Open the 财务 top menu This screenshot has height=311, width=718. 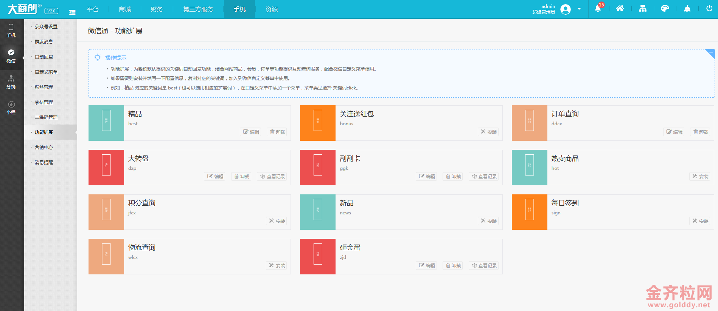pyautogui.click(x=157, y=9)
